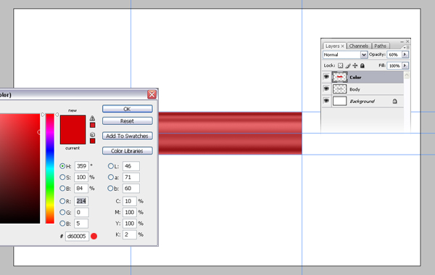Click the new color preview swatch

[x=73, y=122]
